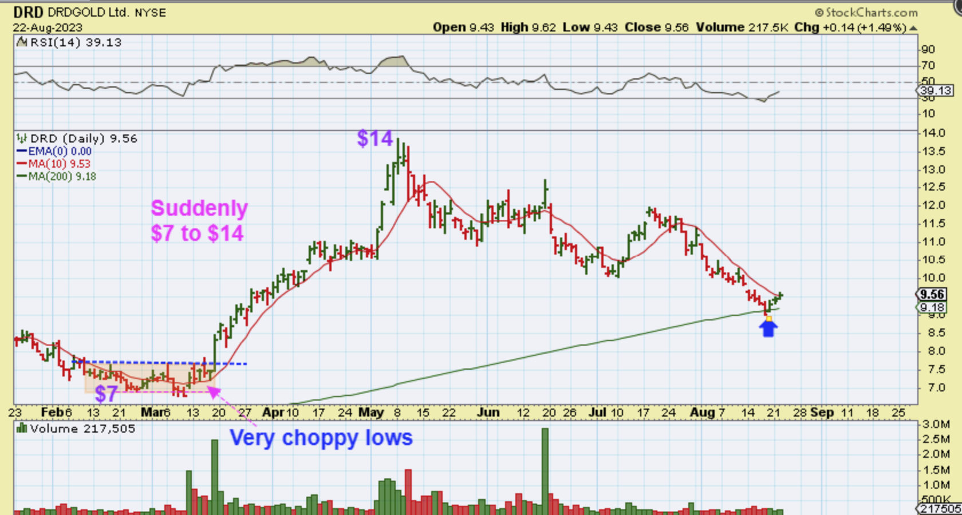Image resolution: width=962 pixels, height=515 pixels.
Task: Click the 39.13 RSI value tag
Action: (x=935, y=90)
